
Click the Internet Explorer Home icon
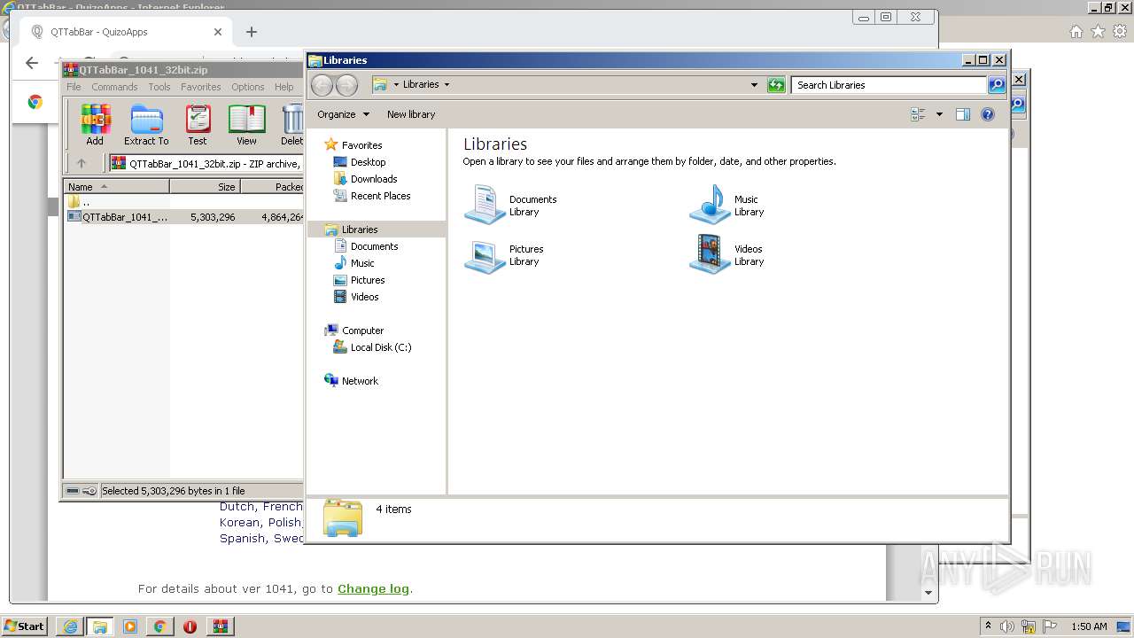[1076, 32]
